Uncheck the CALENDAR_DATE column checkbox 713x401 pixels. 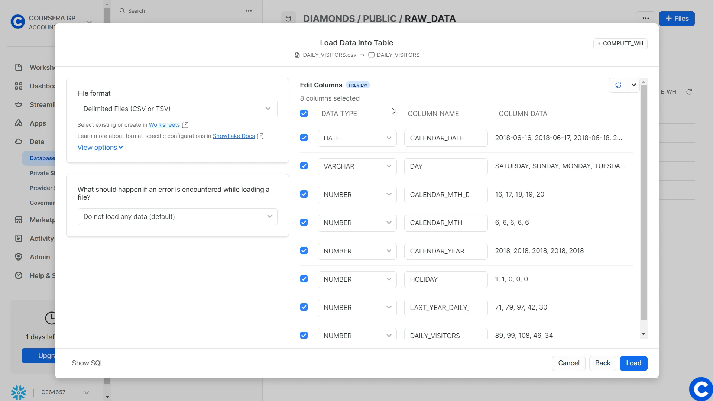point(304,138)
